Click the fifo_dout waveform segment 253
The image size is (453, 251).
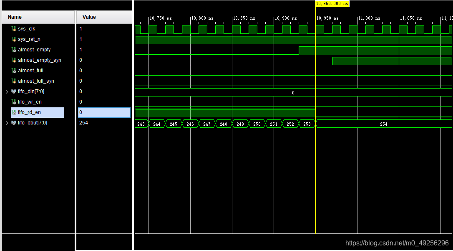tap(307, 124)
